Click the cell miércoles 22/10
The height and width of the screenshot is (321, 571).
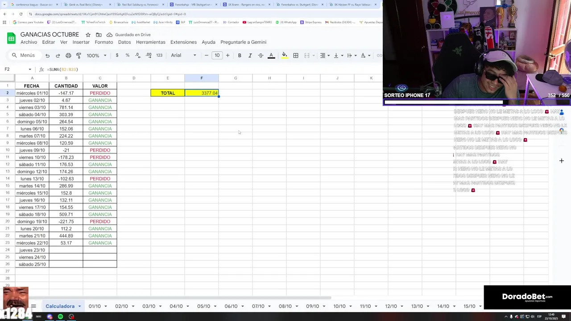pos(32,243)
